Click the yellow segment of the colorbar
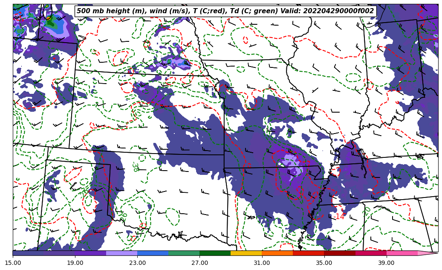The image size is (442, 270). [246, 253]
